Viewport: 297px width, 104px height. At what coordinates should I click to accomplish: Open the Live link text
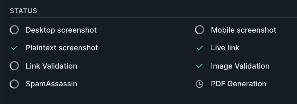[x=225, y=48]
